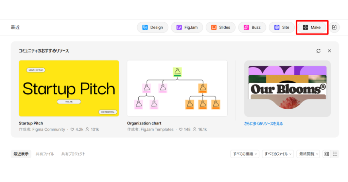Click the heart icon showing 148 likes
The image size is (348, 182).
click(181, 130)
